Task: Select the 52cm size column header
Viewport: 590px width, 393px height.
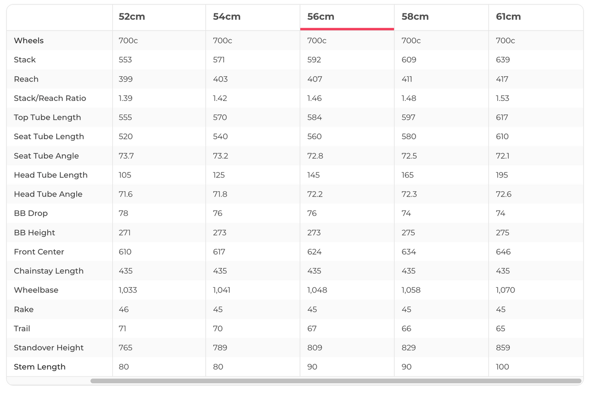Action: click(x=132, y=17)
